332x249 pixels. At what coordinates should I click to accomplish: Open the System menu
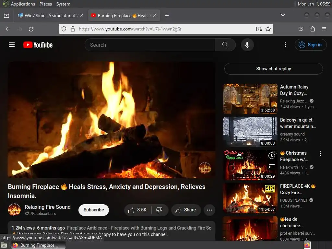point(63,4)
